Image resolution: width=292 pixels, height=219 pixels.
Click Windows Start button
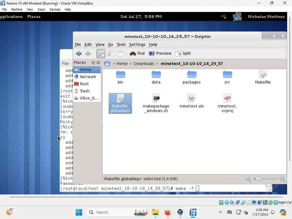79,212
